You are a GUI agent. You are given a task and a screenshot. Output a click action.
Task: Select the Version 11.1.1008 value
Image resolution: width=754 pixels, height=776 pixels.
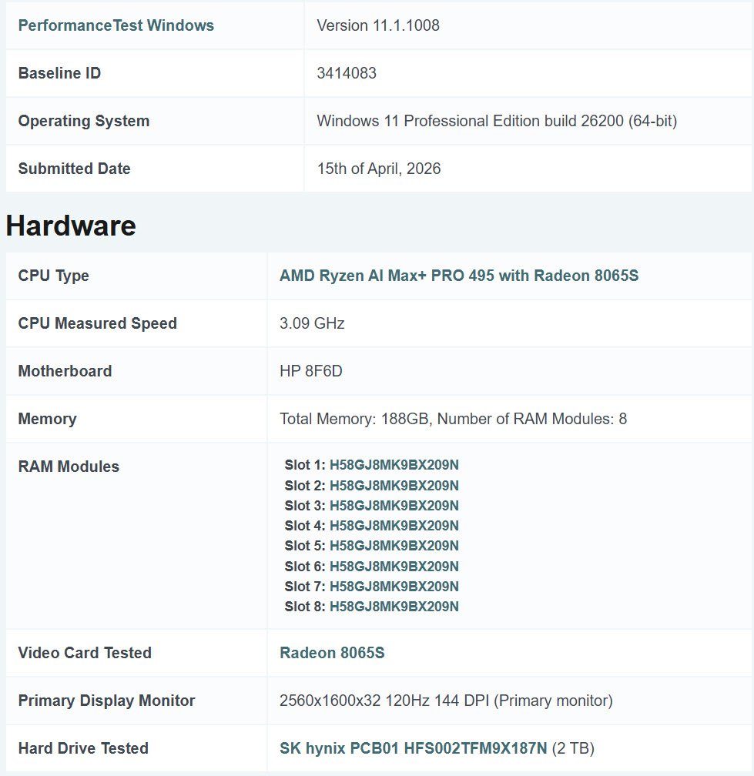[378, 25]
